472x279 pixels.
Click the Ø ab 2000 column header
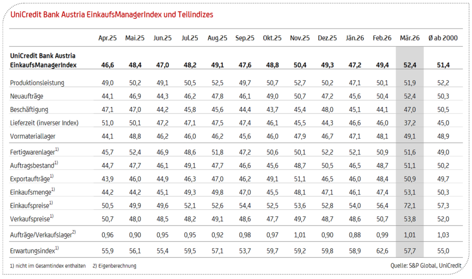442,38
